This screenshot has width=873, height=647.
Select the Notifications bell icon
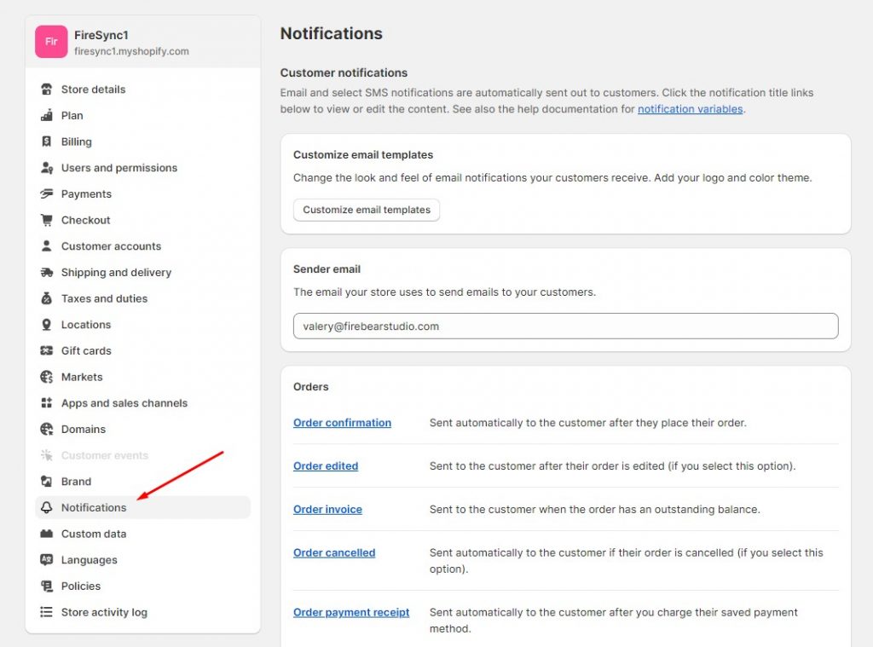coord(45,507)
